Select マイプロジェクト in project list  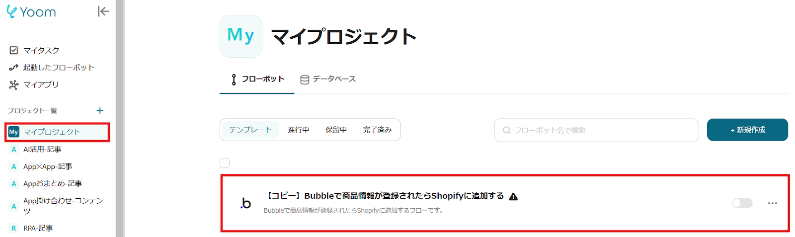tap(57, 132)
